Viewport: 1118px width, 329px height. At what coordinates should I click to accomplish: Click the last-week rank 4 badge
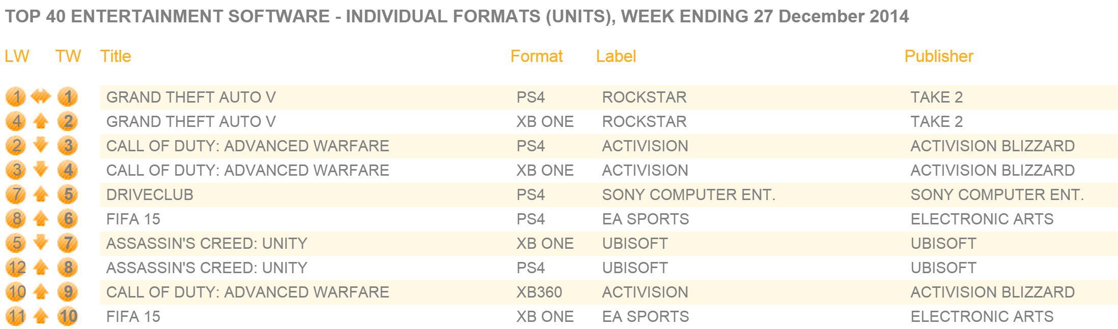[16, 121]
